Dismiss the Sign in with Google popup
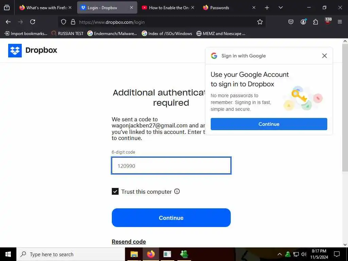The image size is (348, 261). (x=325, y=56)
